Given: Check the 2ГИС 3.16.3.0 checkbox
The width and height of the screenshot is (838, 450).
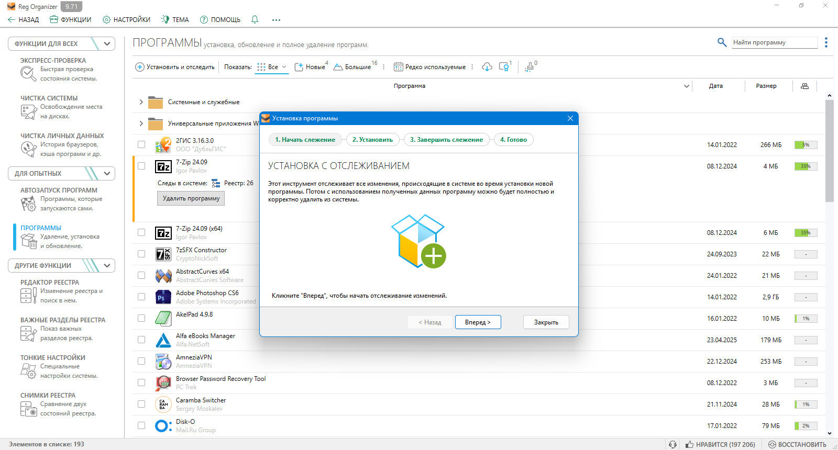Looking at the screenshot, I should coord(141,144).
